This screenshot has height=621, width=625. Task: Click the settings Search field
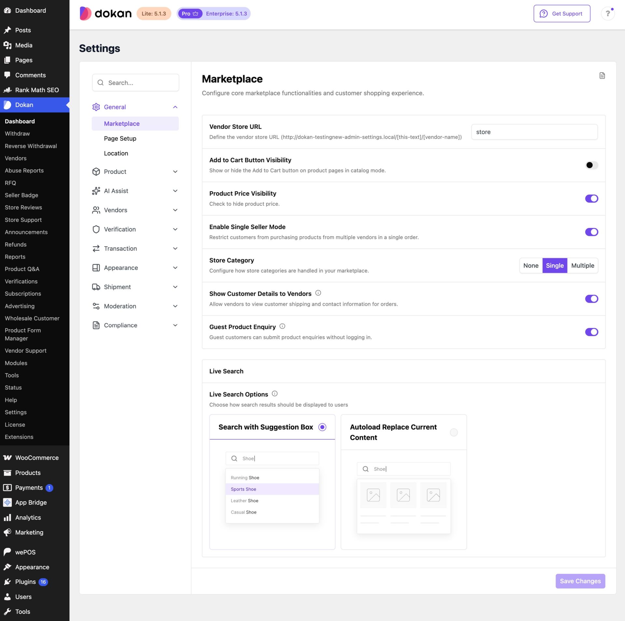(136, 83)
